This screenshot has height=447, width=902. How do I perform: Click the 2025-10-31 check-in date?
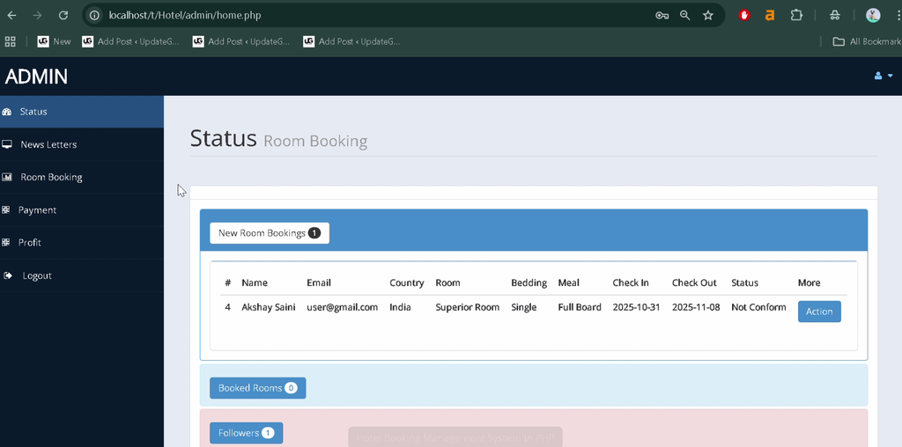(636, 307)
